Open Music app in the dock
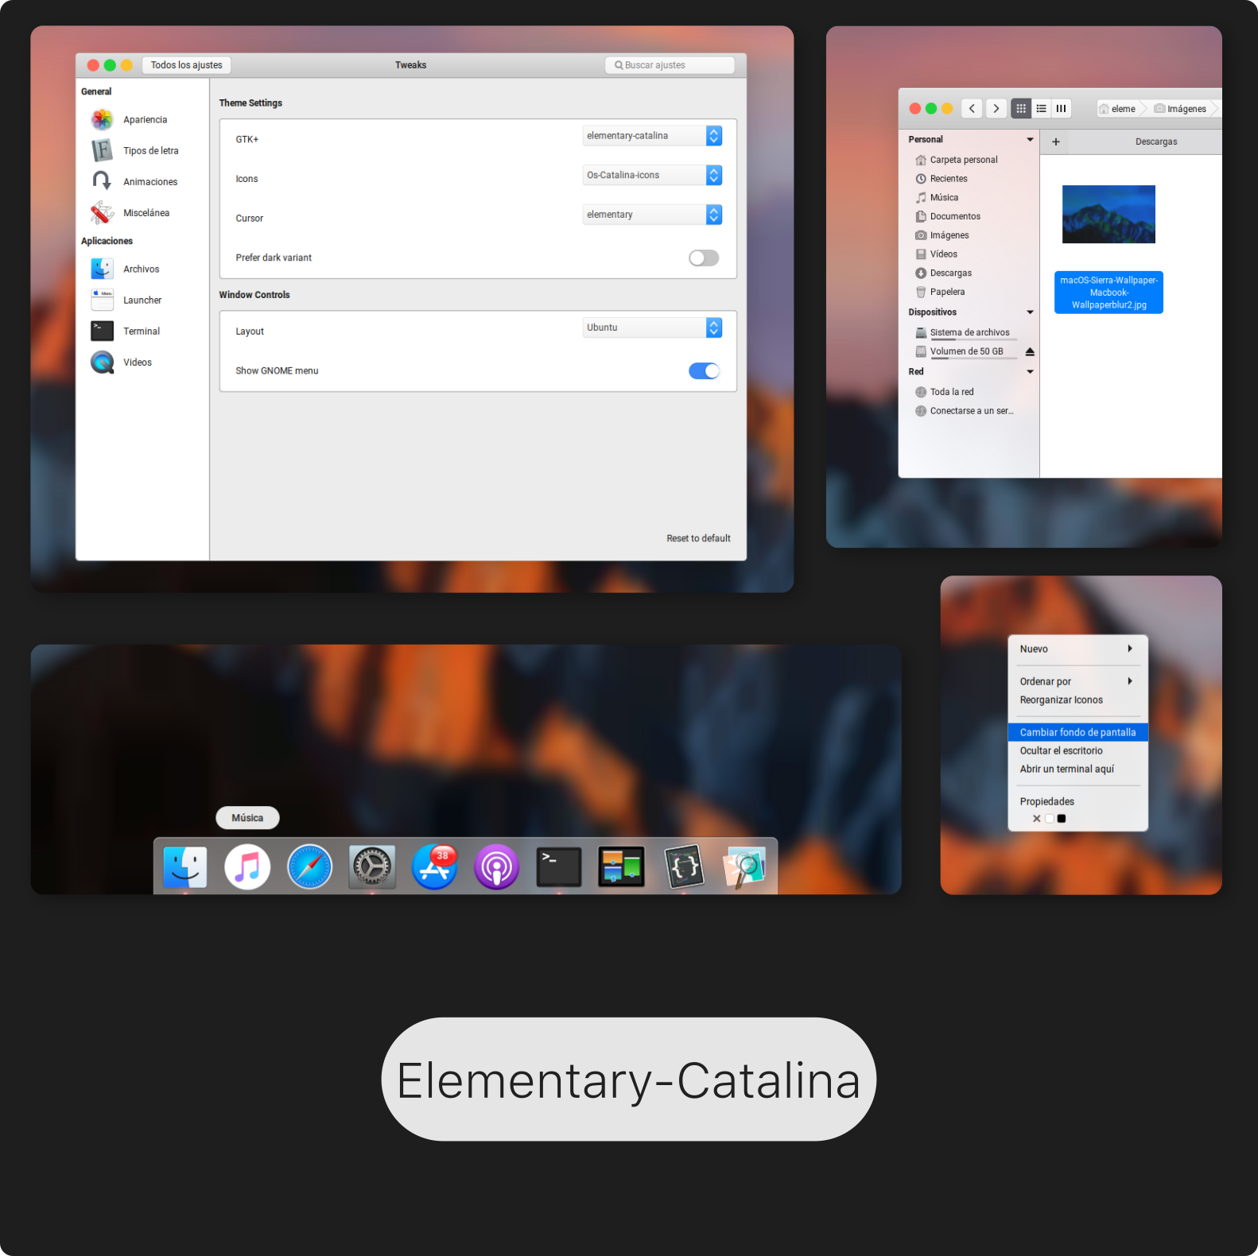Screen dimensions: 1258x1256 point(247,866)
